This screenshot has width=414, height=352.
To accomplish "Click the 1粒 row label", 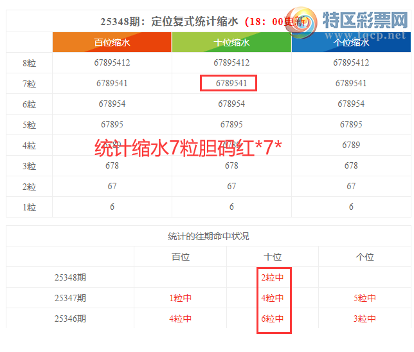I will click(x=29, y=207).
